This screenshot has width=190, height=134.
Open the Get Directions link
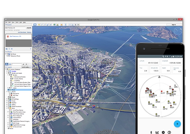(22, 32)
